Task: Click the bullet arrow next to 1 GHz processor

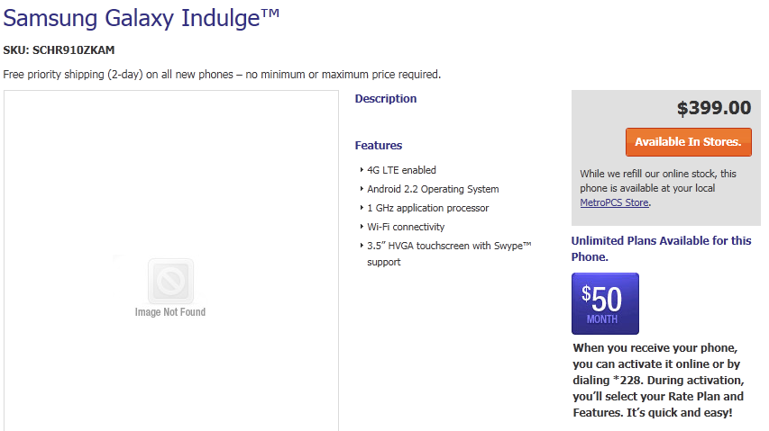Action: click(x=361, y=208)
